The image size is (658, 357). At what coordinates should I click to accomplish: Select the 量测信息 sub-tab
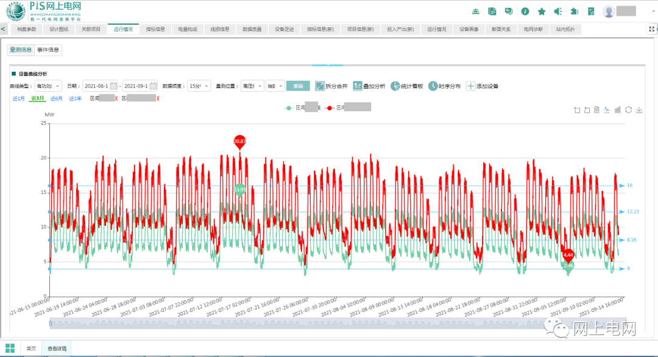[21, 50]
